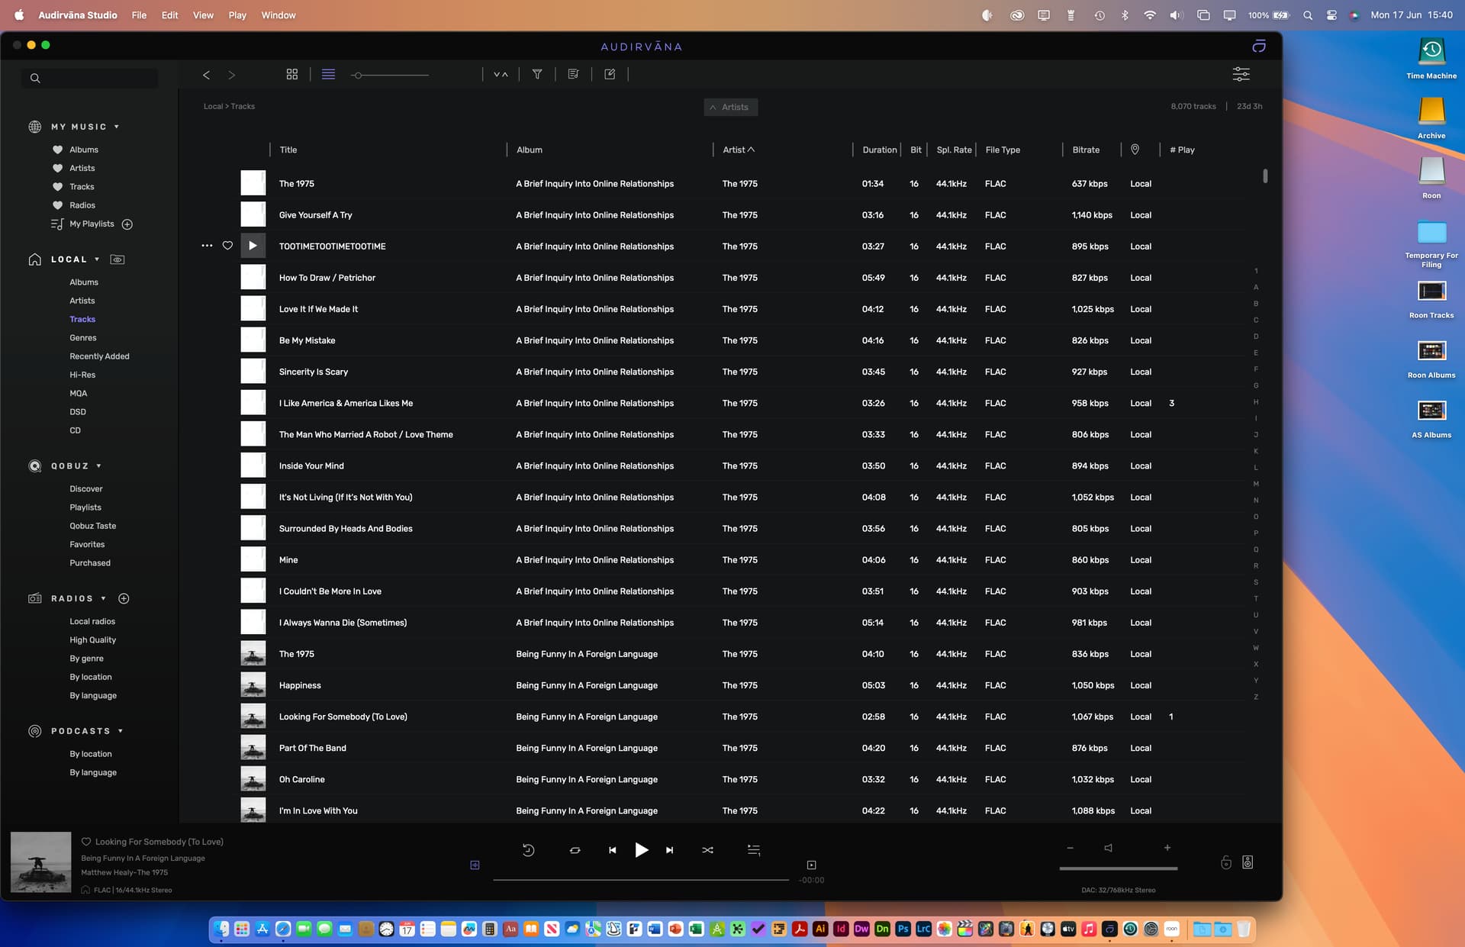Favorite TOOTIMETOOTIMETOOTIME with heart icon

click(227, 246)
